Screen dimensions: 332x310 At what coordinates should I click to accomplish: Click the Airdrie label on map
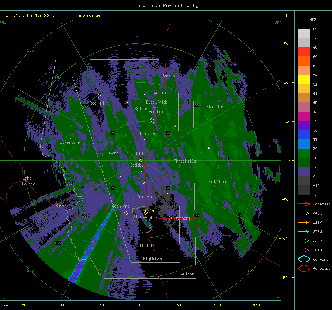[145, 197]
